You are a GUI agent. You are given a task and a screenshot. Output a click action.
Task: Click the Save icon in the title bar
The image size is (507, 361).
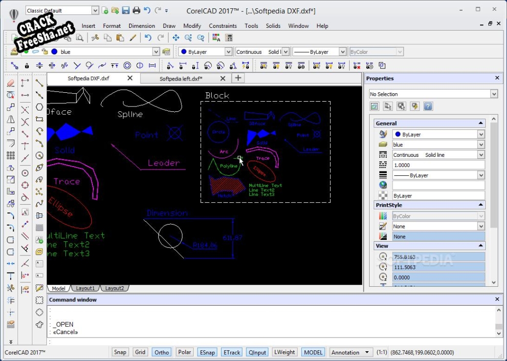126,10
